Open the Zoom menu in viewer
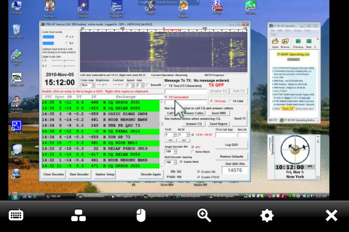Image resolution: width=349 pixels, height=232 pixels. coord(297,30)
